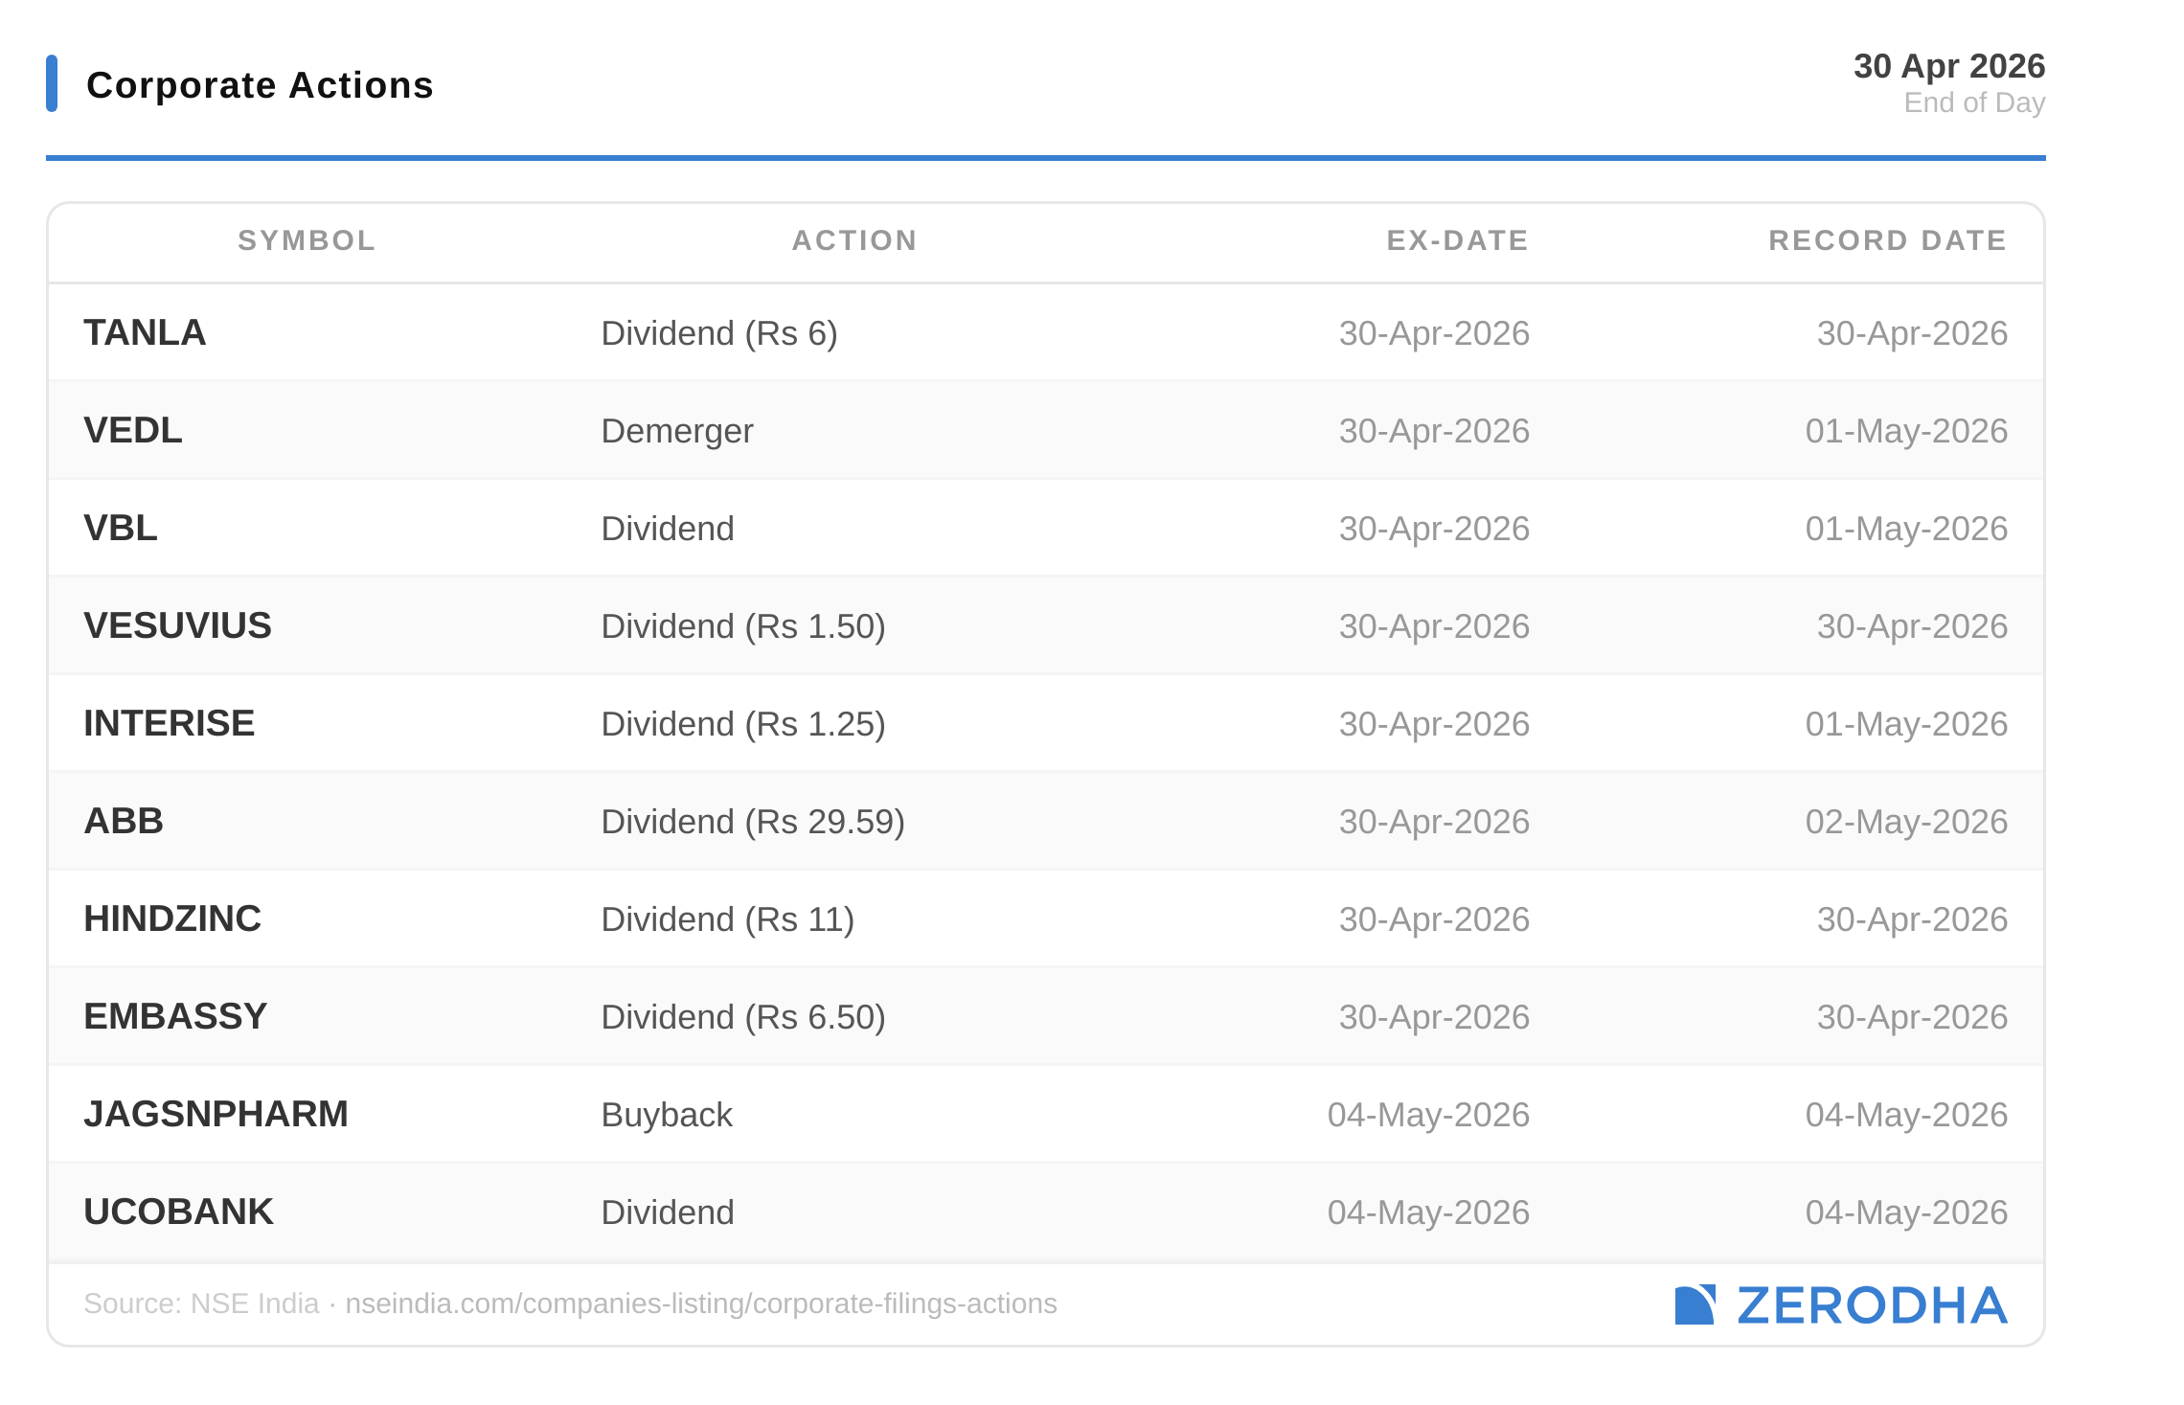Click the 30 Apr 2026 date header
The image size is (2184, 1405).
pos(1948,66)
